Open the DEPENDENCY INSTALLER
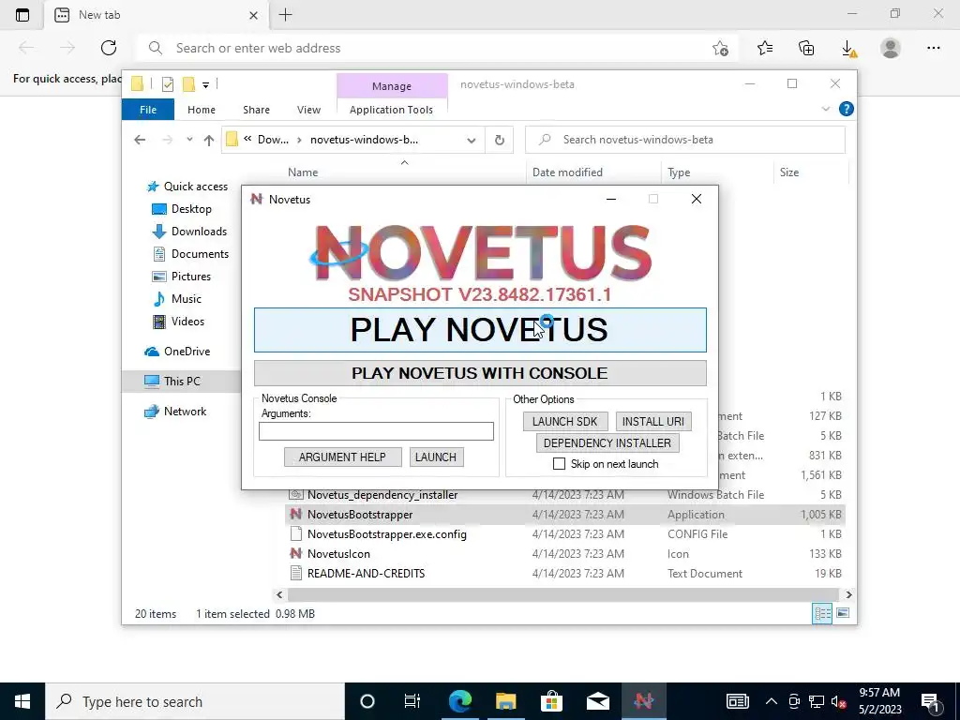Image resolution: width=960 pixels, height=720 pixels. point(607,442)
